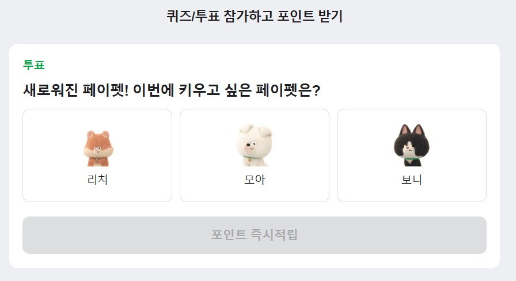Click the cream belly of 리치 hamster
This screenshot has width=516, height=281.
[97, 154]
